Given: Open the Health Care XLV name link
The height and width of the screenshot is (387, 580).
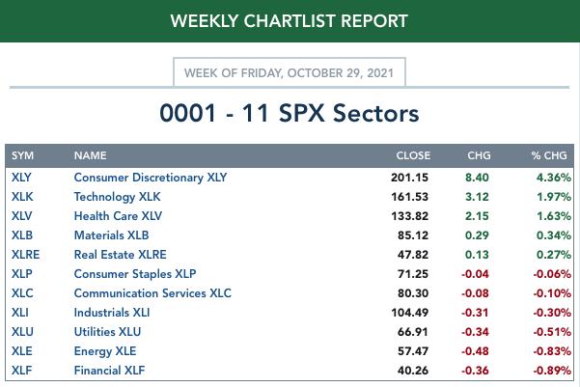Looking at the screenshot, I should pyautogui.click(x=118, y=216).
